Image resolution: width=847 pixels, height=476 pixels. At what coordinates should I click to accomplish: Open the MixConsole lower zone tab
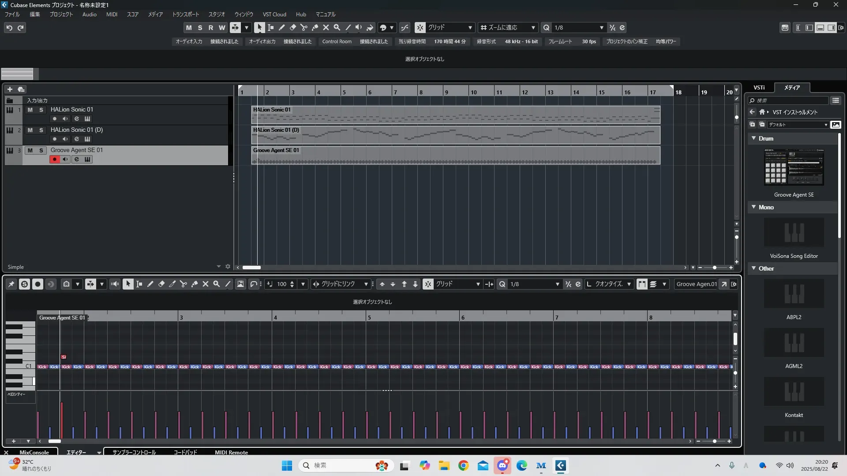click(34, 452)
